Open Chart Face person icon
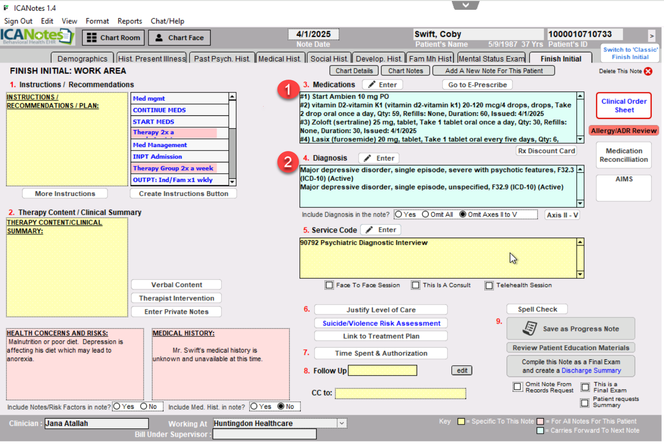This screenshot has height=444, width=664. [159, 38]
